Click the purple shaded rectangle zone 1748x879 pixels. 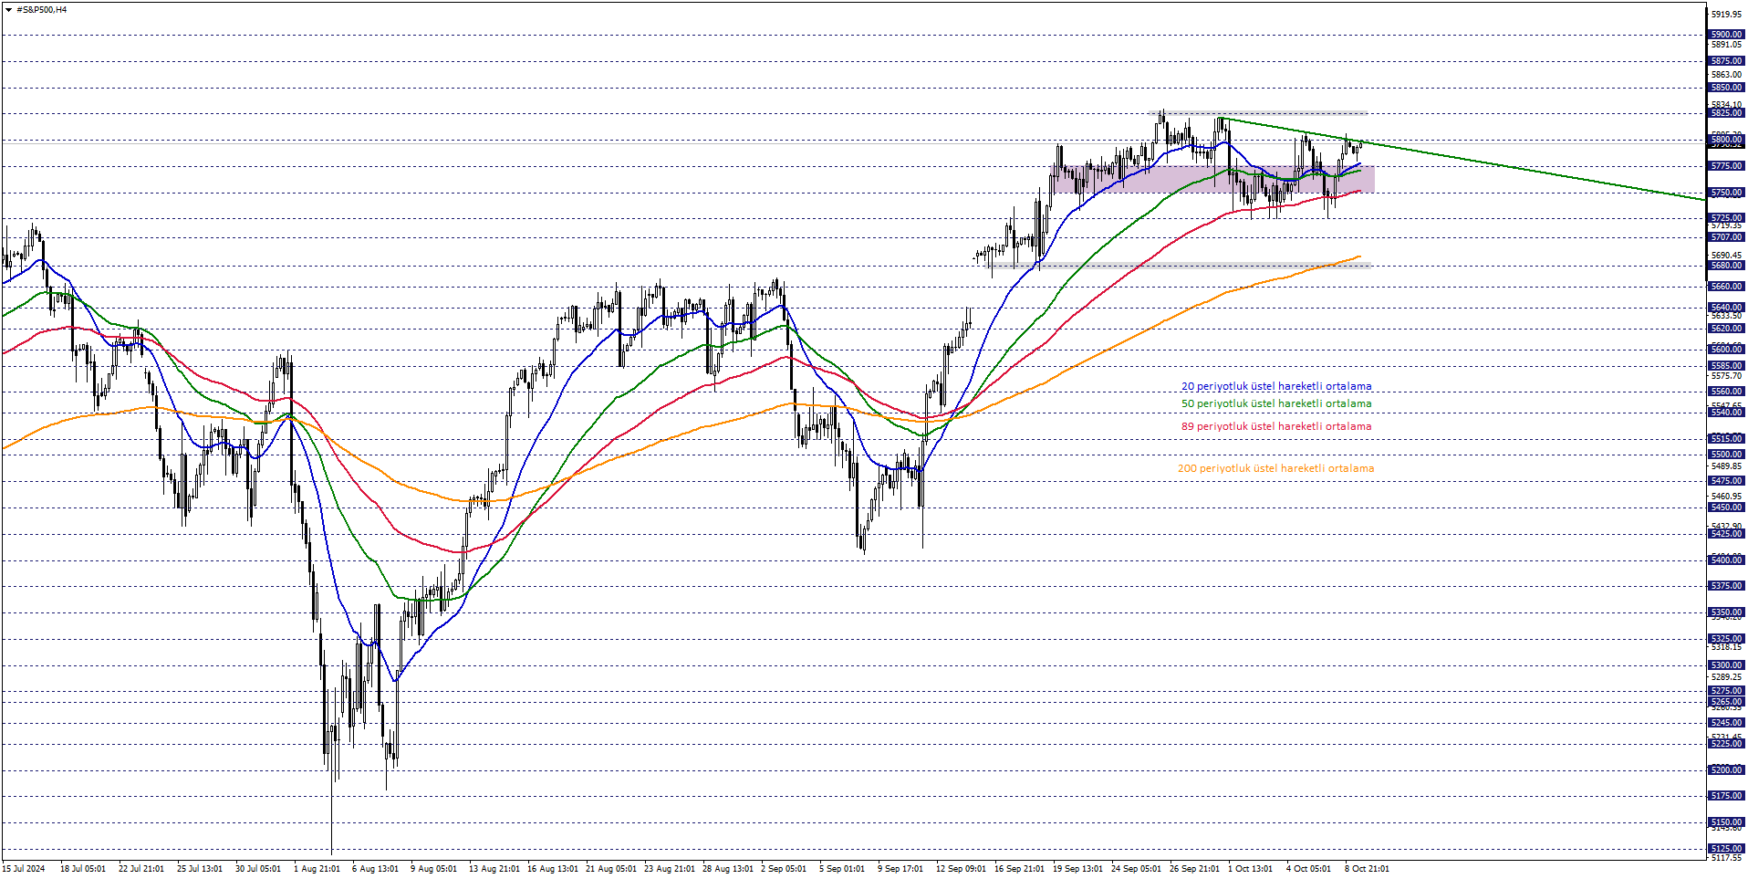tap(1212, 179)
